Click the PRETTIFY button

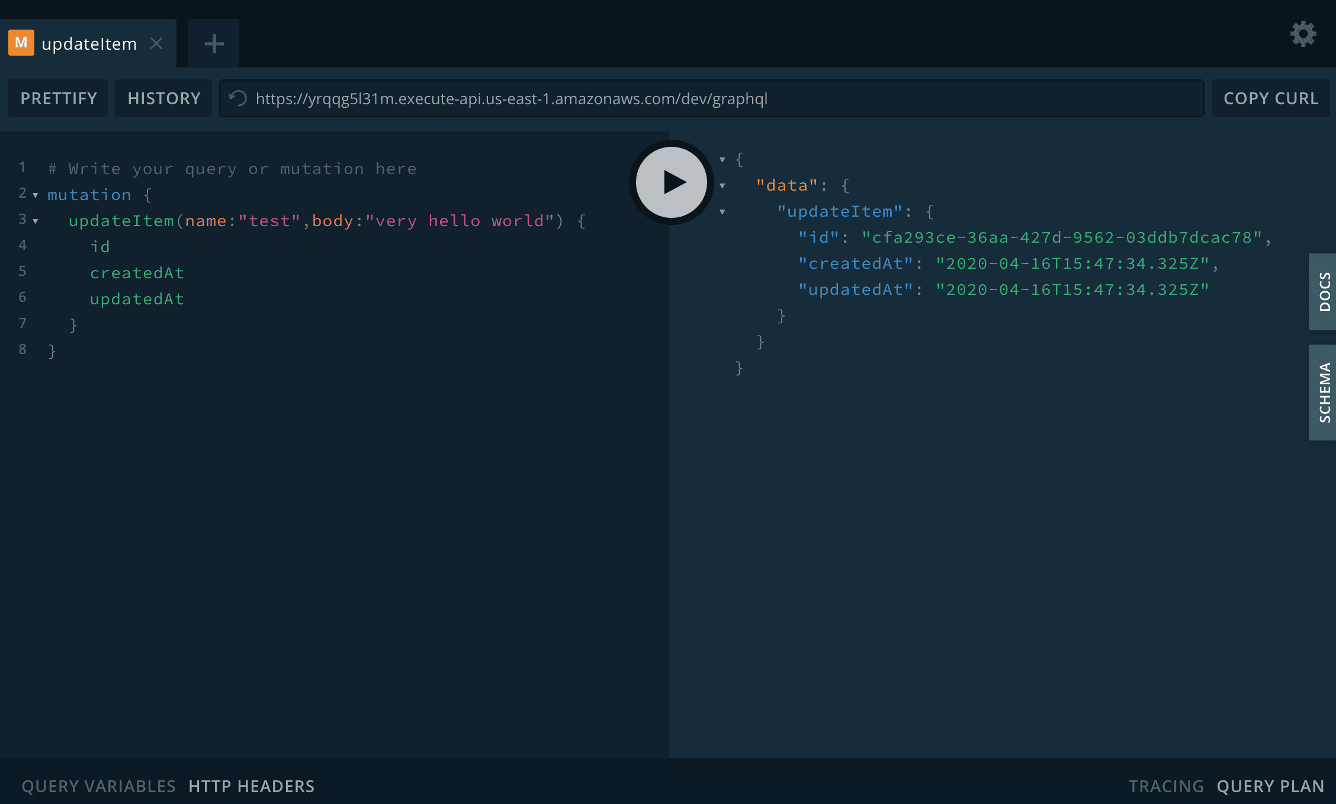(x=59, y=98)
